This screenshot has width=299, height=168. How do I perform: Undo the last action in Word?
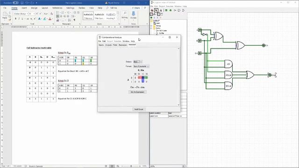(27, 3)
